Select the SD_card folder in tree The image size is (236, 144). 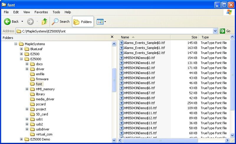click(x=39, y=114)
